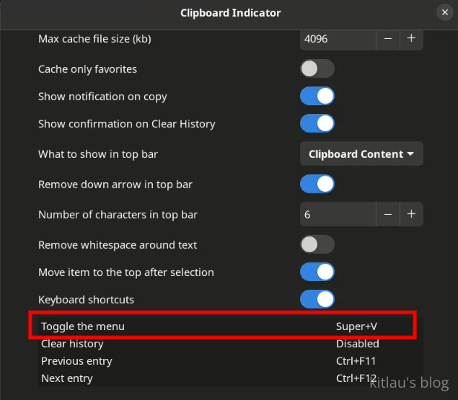Close the Clipboard Indicator window
This screenshot has height=400, width=458.
pos(444,12)
